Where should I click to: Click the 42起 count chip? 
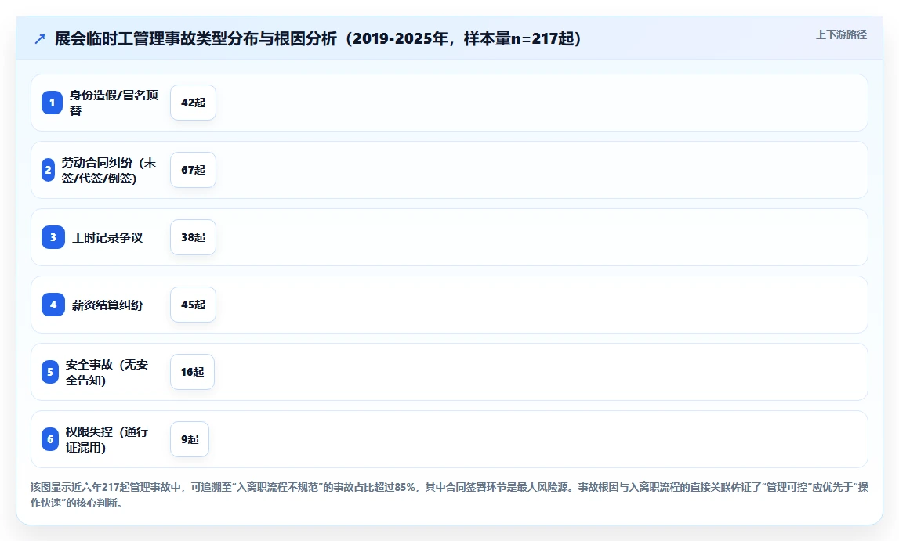194,103
